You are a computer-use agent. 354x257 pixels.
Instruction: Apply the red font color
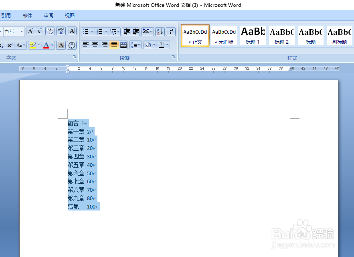click(46, 45)
